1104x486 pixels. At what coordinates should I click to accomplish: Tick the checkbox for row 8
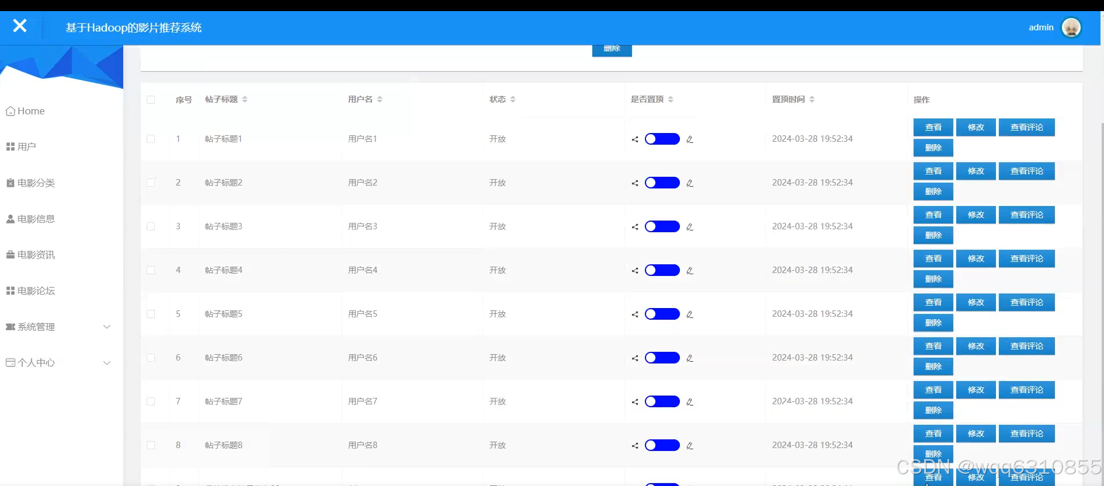point(151,445)
